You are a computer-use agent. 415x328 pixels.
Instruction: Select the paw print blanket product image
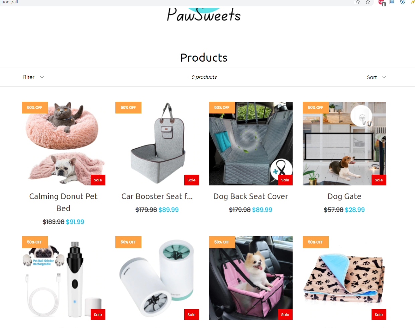(344, 278)
